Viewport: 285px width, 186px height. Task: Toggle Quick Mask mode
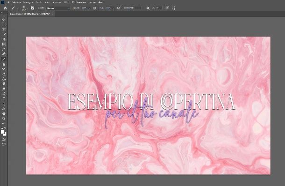coord(4,139)
